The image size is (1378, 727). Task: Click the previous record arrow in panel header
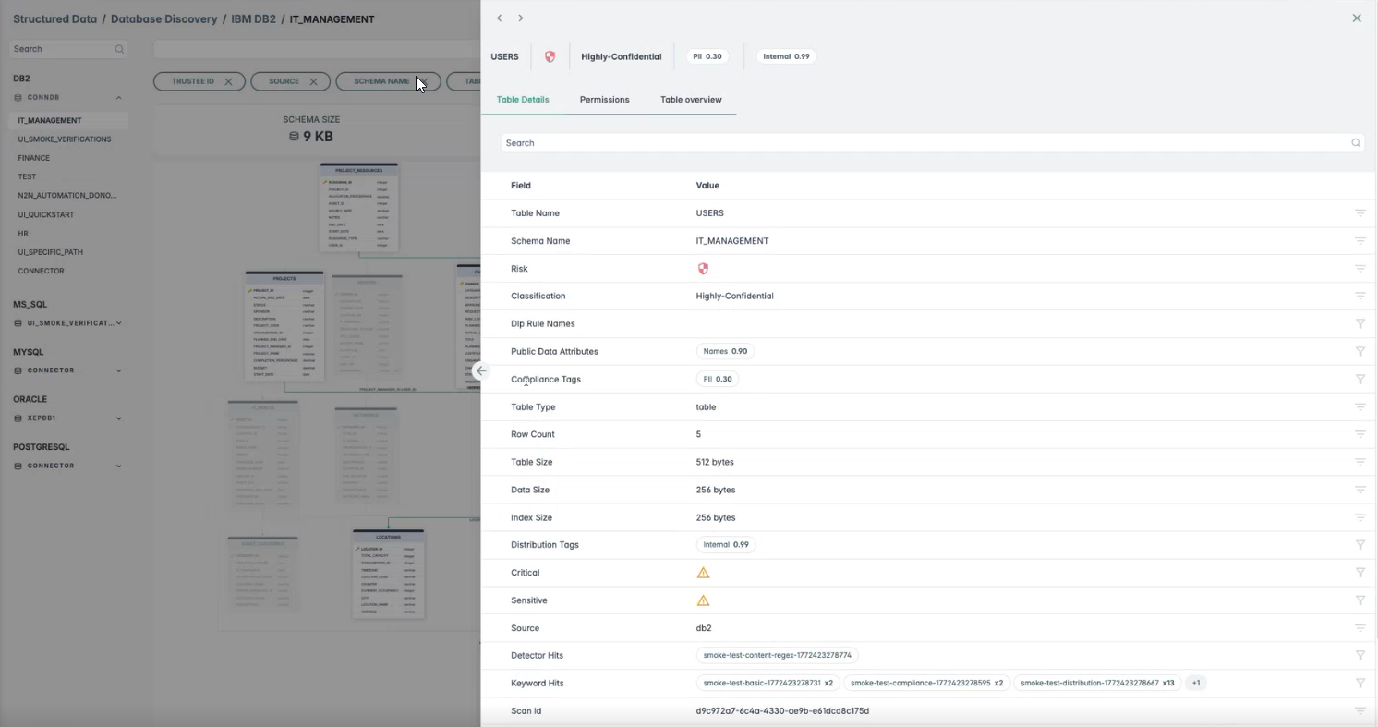click(x=500, y=18)
